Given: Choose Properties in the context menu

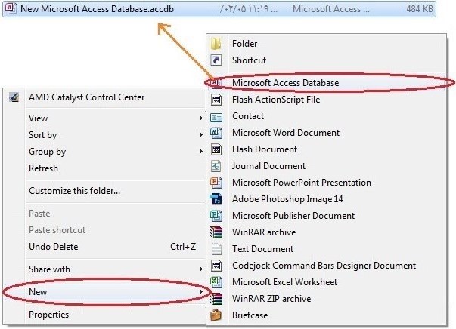Looking at the screenshot, I should point(48,315).
